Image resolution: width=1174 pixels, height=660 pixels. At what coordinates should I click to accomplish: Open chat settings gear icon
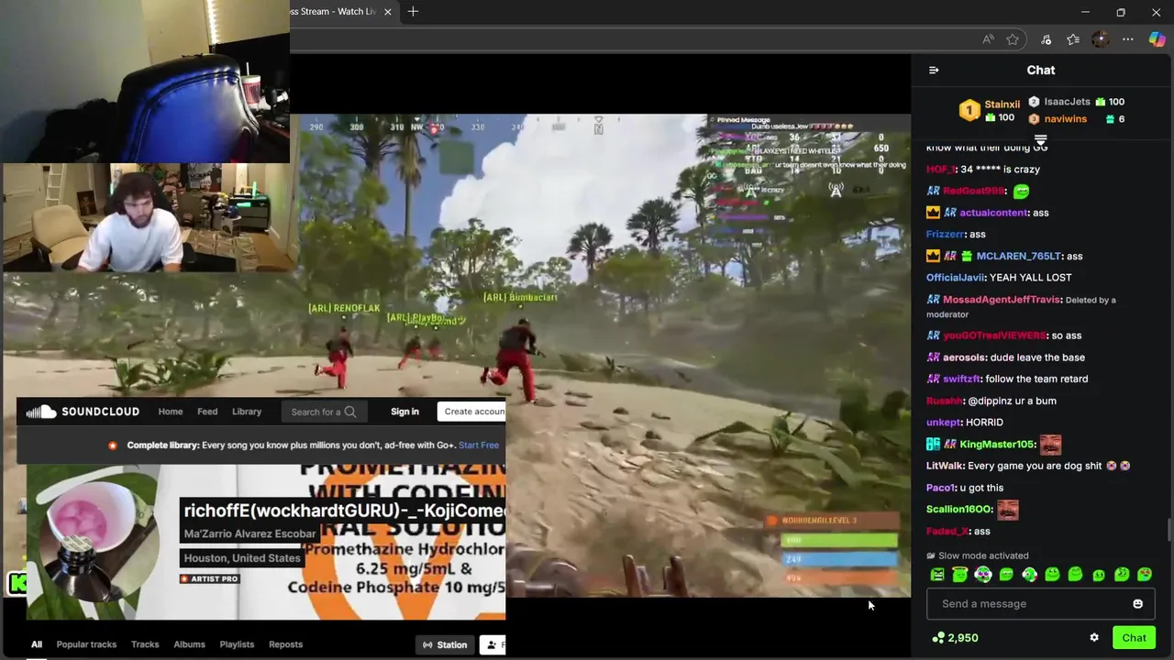1094,638
